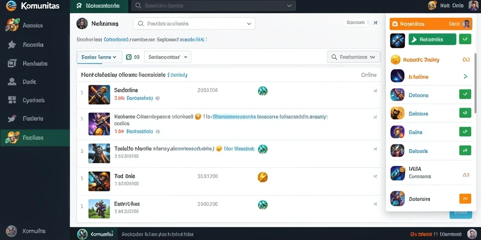
Task: Open the Trad Onle game thumbnail
Action: [99, 181]
